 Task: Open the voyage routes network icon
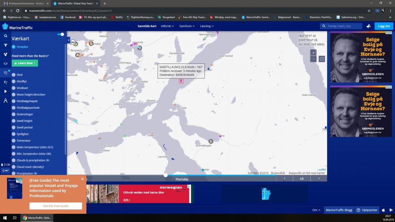click(x=6, y=82)
